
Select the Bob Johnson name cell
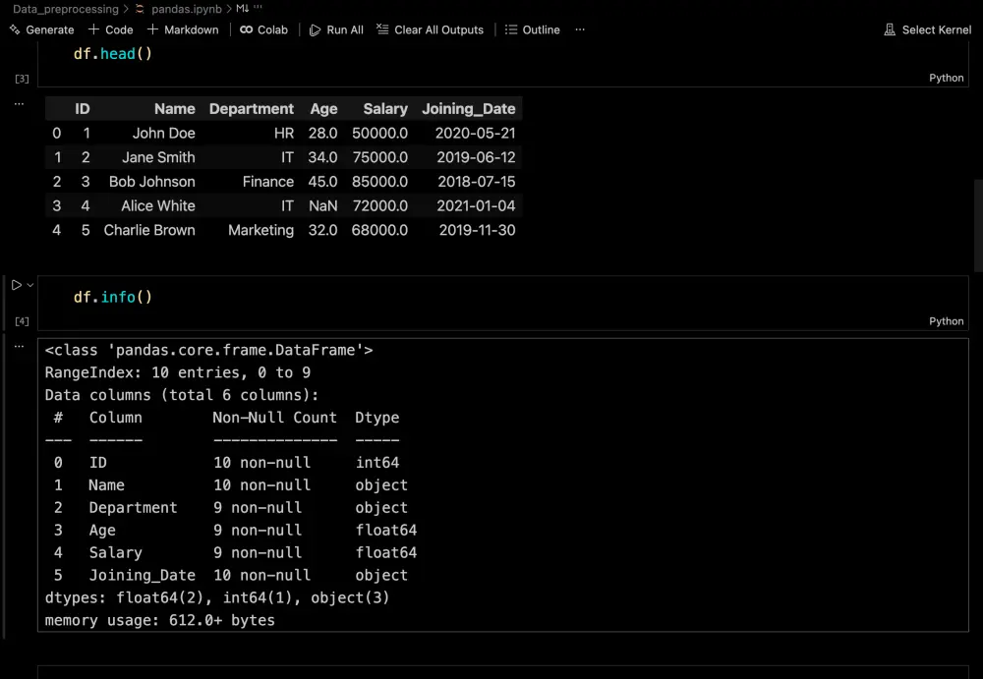[x=151, y=181]
